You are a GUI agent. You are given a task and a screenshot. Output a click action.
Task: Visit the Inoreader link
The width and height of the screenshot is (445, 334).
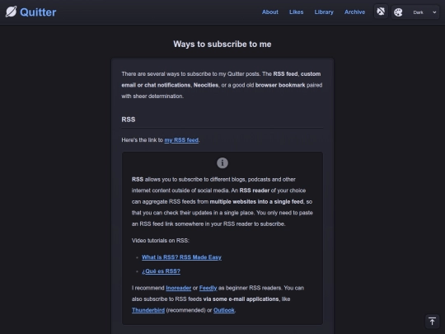coord(178,288)
